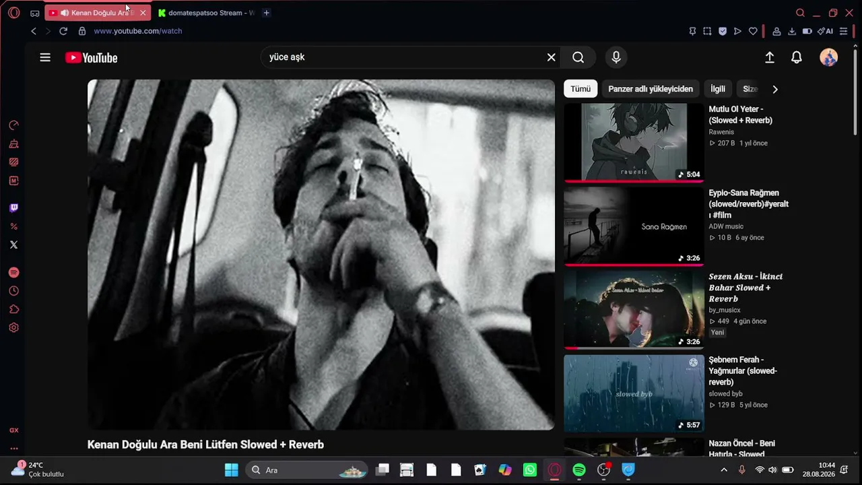Open GX Cleaner in the sidebar
The image size is (862, 485).
point(13,143)
